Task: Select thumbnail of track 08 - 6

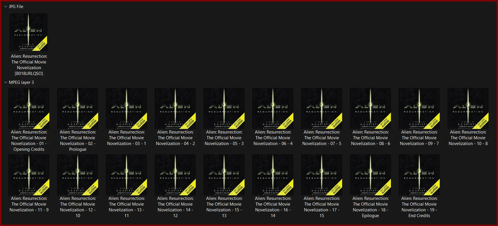Action: pos(371,108)
